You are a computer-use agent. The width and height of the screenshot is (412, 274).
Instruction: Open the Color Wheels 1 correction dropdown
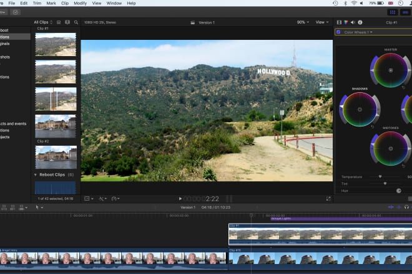click(358, 32)
